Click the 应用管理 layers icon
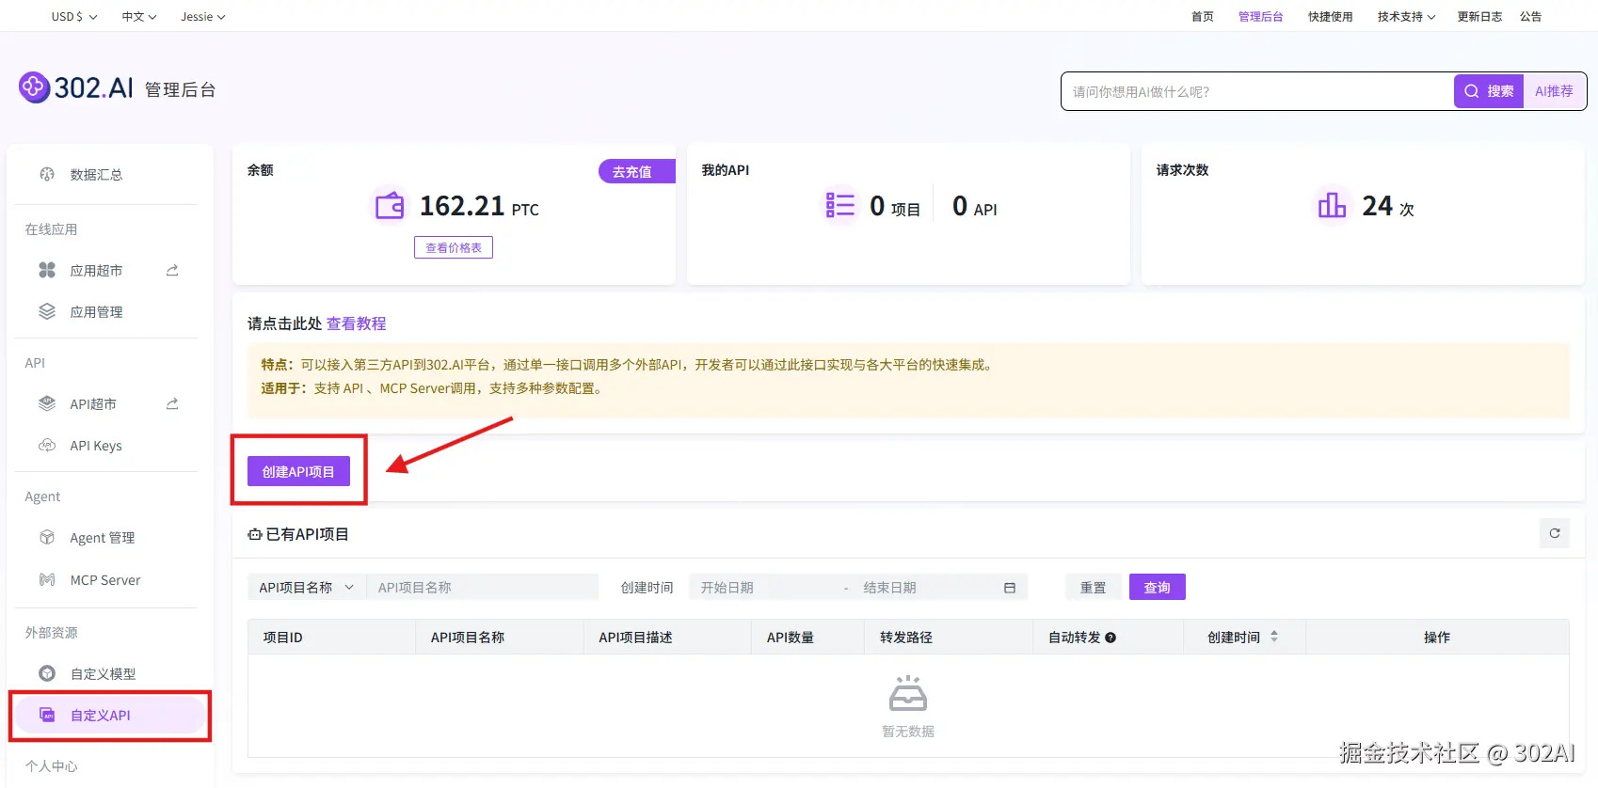 pyautogui.click(x=47, y=311)
